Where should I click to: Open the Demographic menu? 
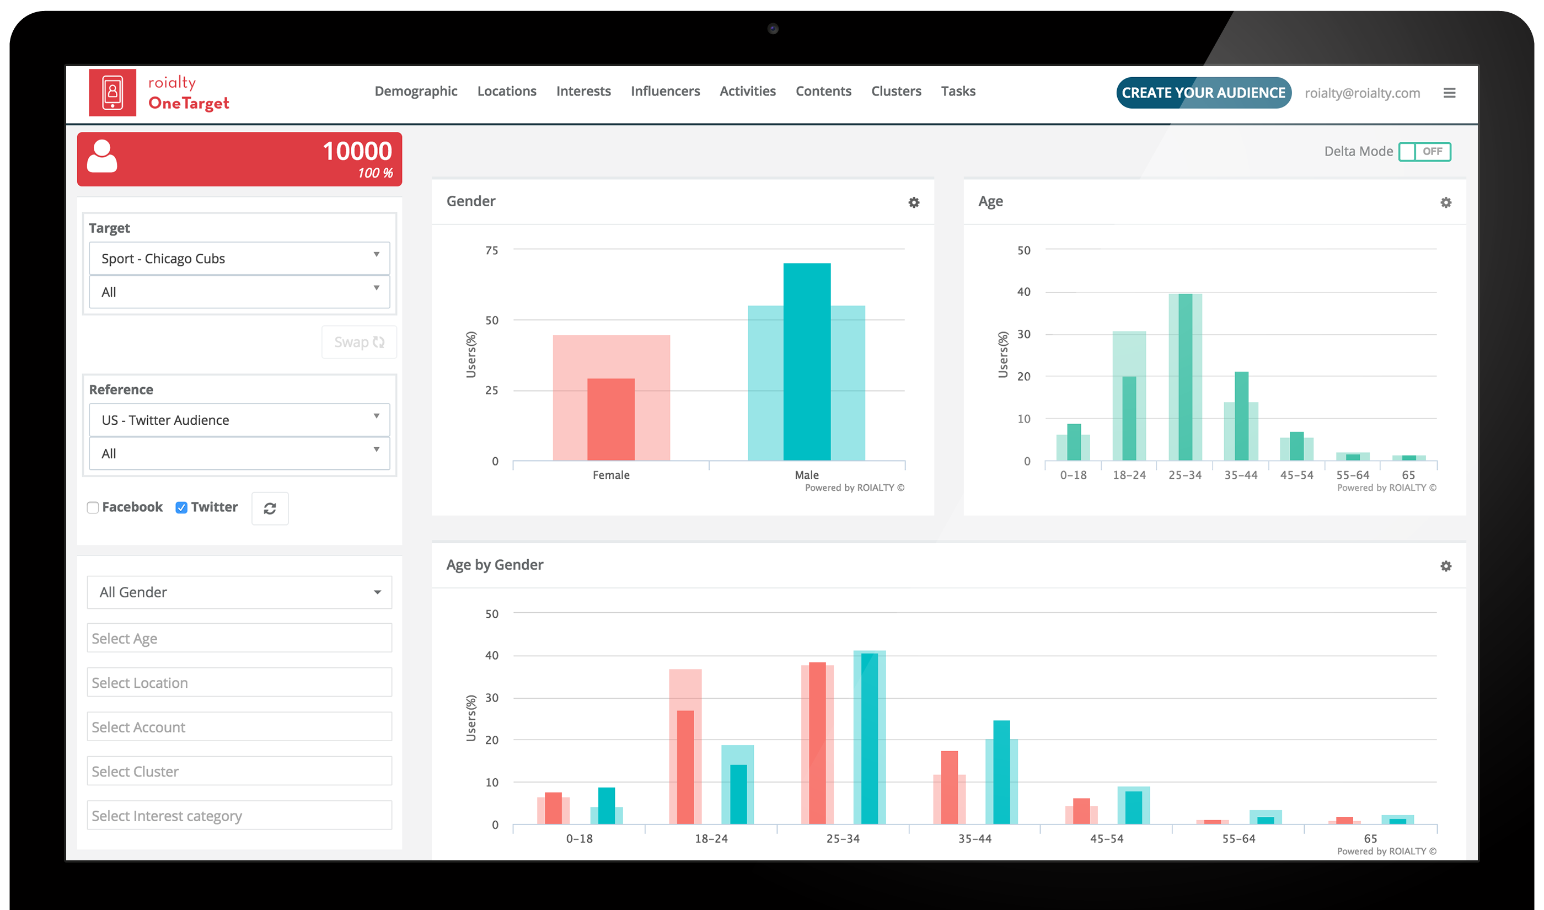[x=416, y=92]
